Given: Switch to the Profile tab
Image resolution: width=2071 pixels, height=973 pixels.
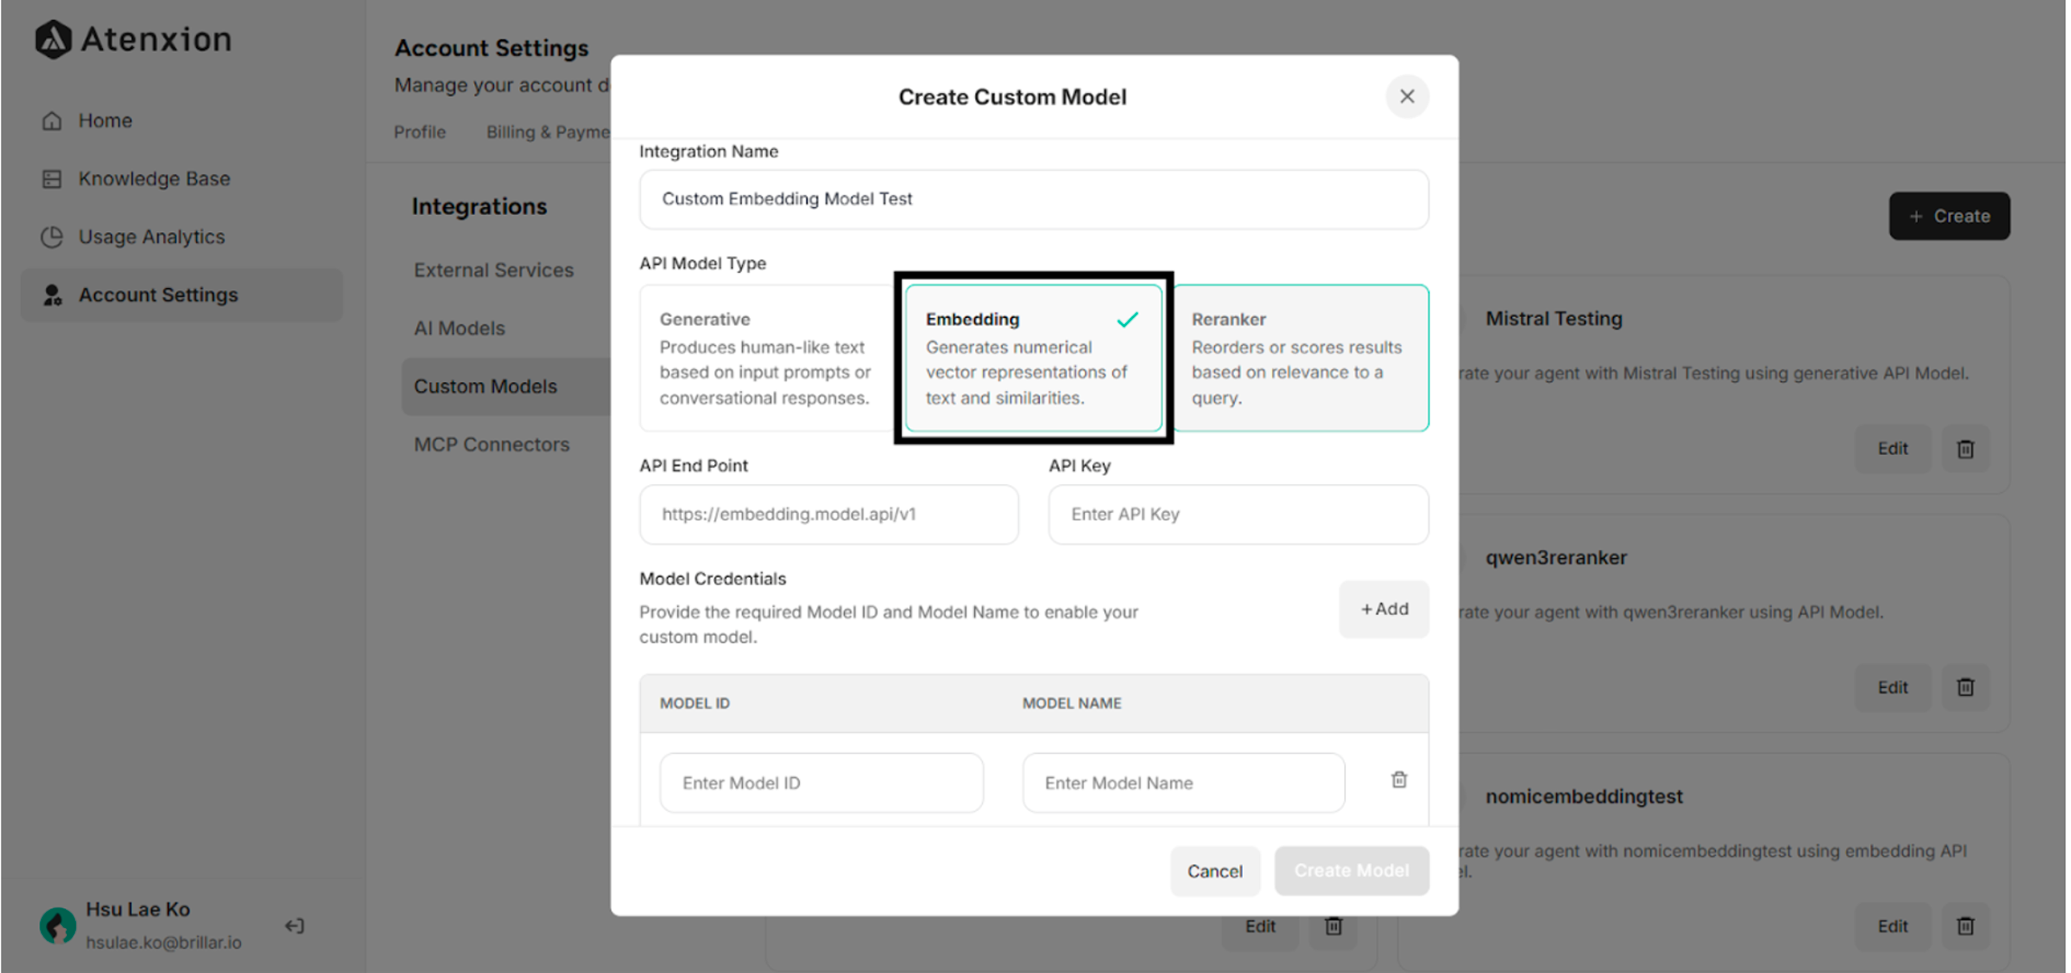Looking at the screenshot, I should (x=420, y=132).
